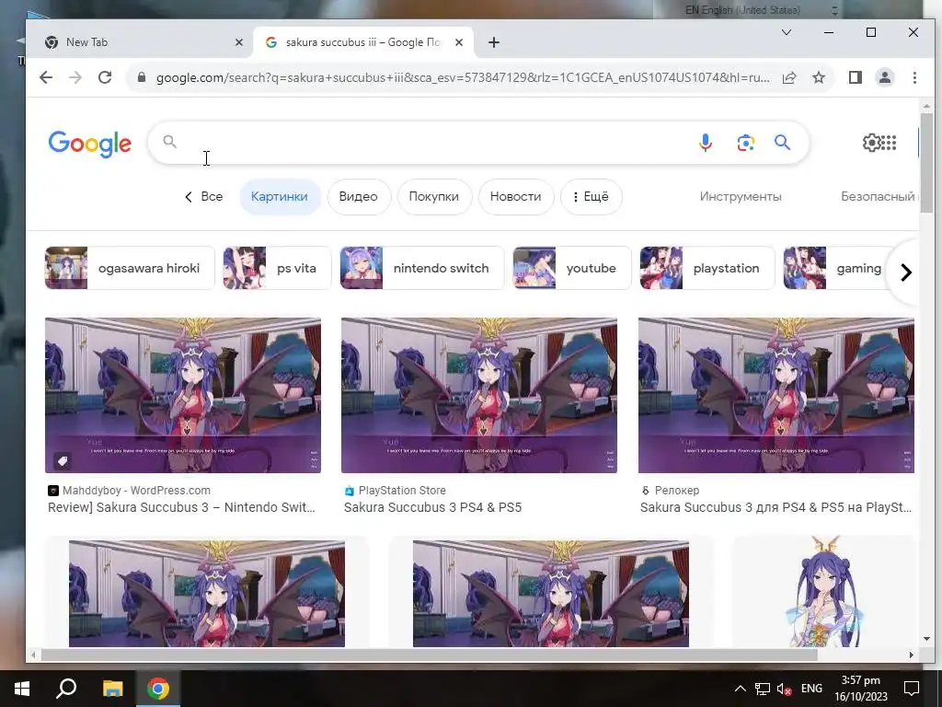Go back with the browser back arrow
The height and width of the screenshot is (707, 942).
(46, 77)
